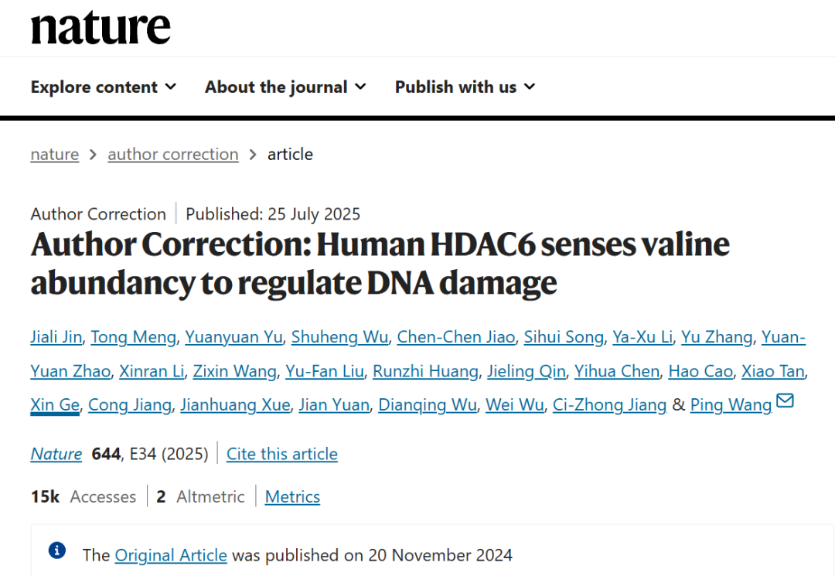Open the Cite this article link
The image size is (835, 576).
(x=281, y=454)
